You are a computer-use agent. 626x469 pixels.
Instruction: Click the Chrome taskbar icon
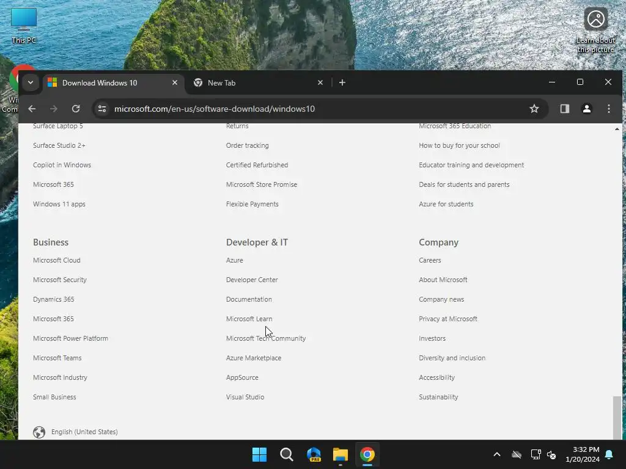[x=367, y=454]
